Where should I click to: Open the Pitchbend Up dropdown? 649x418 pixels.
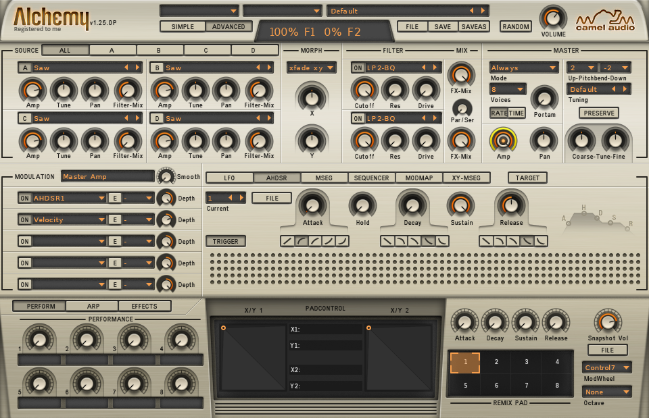582,68
